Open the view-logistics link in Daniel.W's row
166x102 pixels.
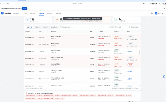tap(130, 52)
